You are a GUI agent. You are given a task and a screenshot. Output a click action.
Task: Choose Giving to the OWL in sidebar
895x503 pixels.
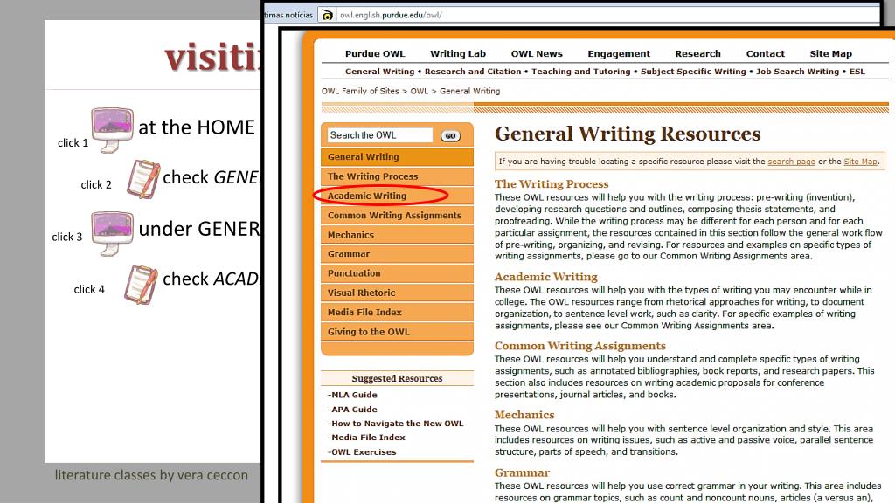tap(398, 331)
